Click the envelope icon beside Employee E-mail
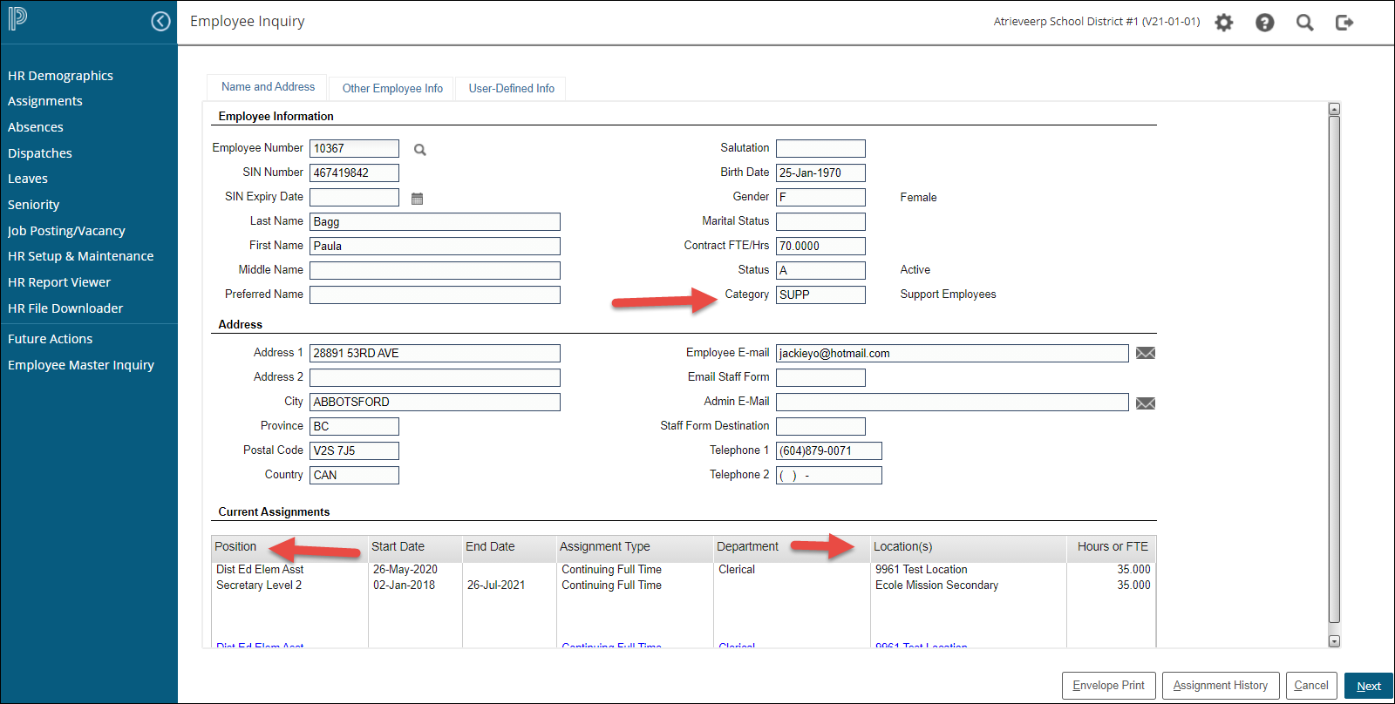 [x=1146, y=353]
